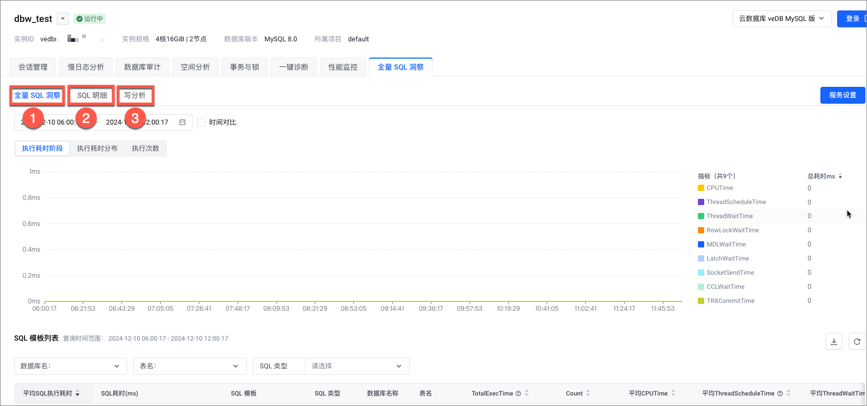Image resolution: width=867 pixels, height=406 pixels.
Task: Select the top 全量 SQL 洞察 tab
Action: (401, 67)
